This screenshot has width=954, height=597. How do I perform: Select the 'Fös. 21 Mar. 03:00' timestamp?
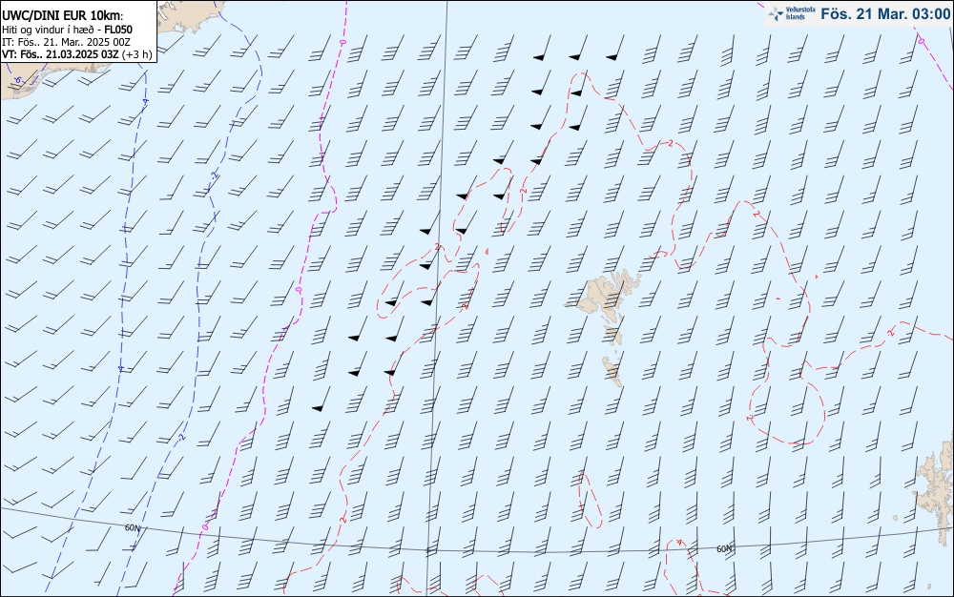click(x=885, y=13)
